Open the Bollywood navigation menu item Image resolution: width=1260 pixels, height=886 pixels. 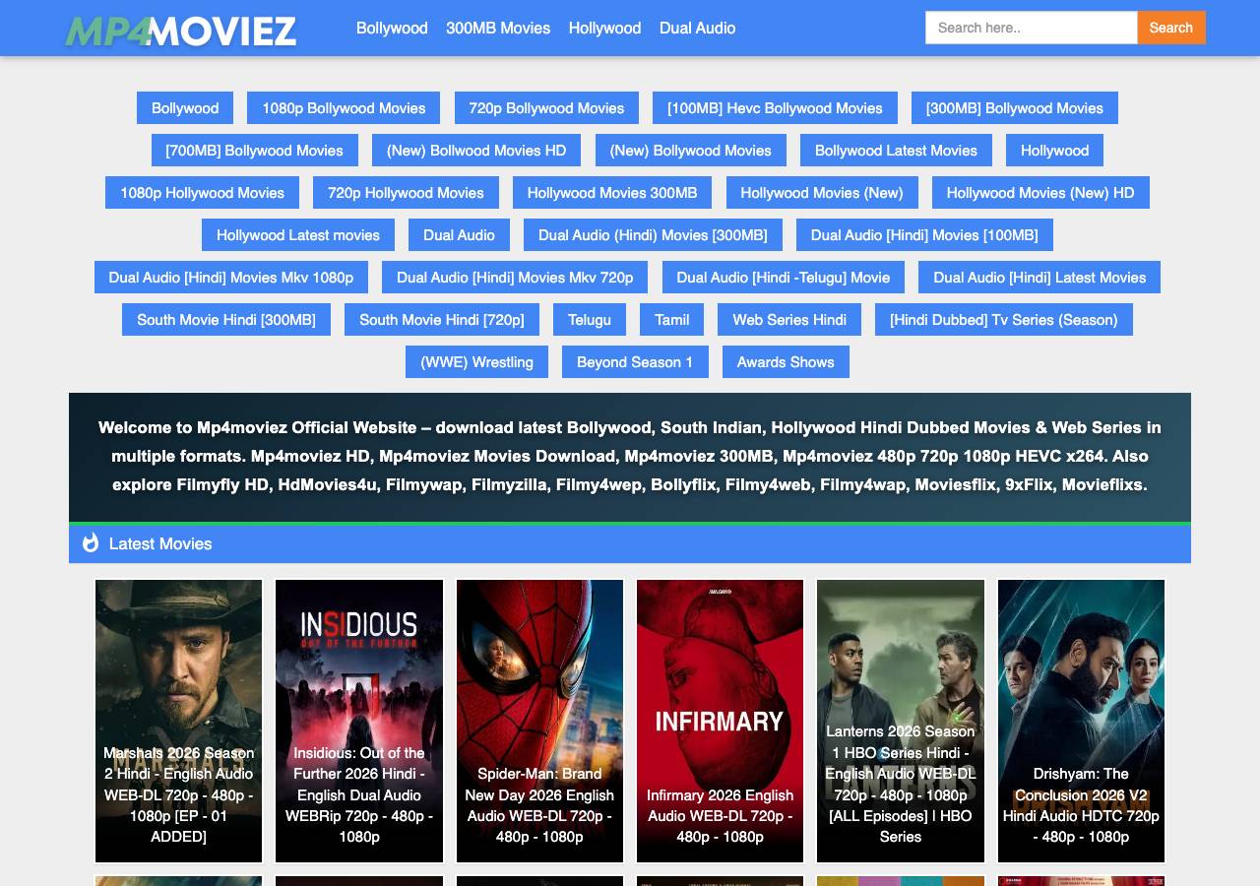tap(392, 28)
